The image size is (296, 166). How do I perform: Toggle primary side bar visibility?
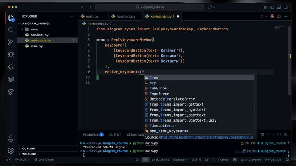272,7
